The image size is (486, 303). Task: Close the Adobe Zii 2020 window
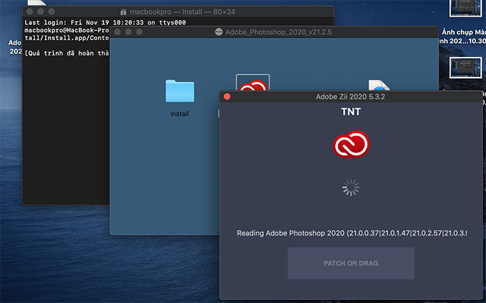click(x=227, y=96)
